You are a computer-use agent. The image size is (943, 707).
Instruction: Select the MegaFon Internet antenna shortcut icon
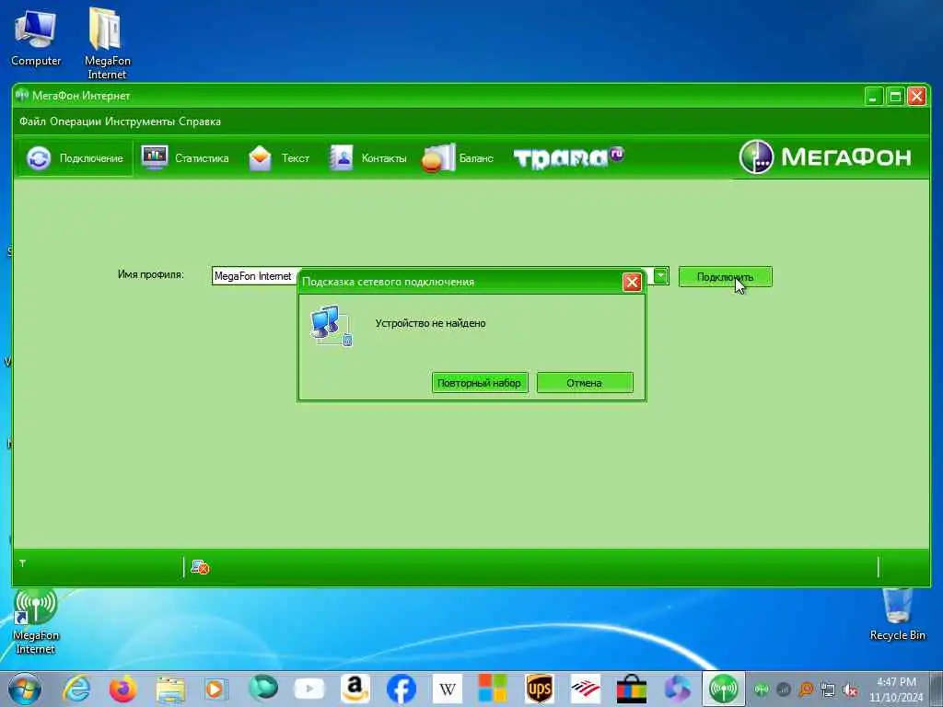tap(36, 622)
